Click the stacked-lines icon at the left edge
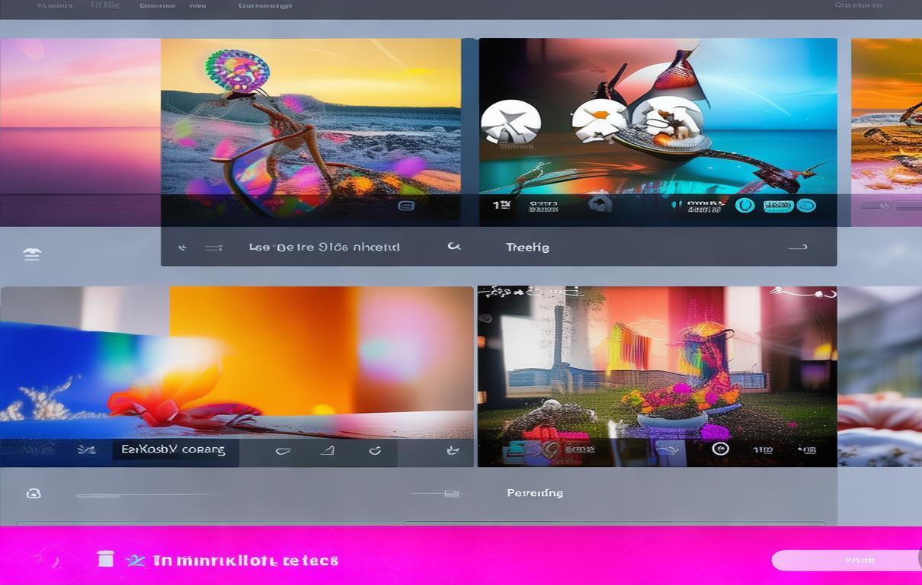922x585 pixels. [x=32, y=254]
